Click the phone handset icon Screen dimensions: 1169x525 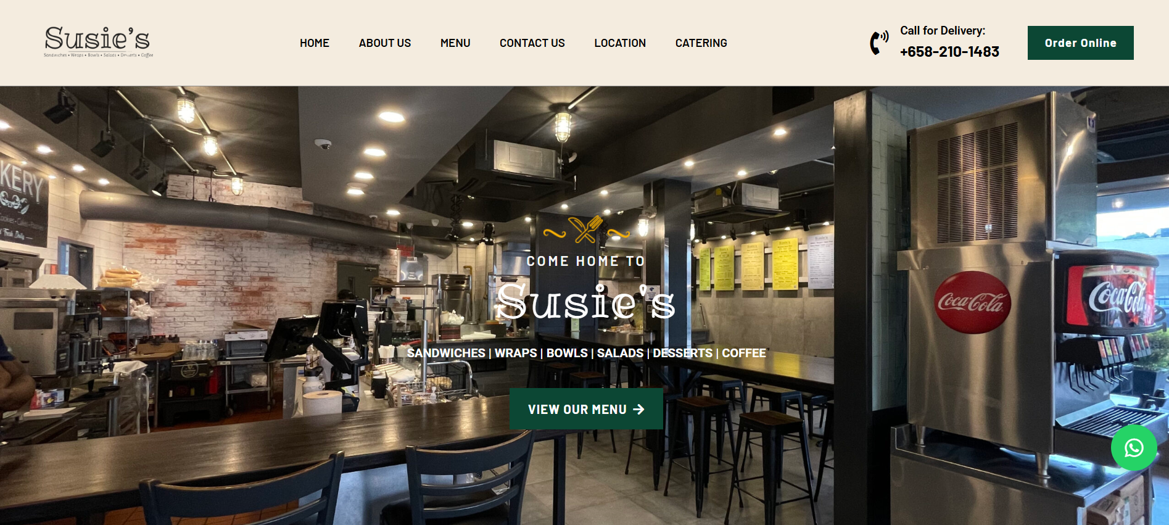click(879, 43)
